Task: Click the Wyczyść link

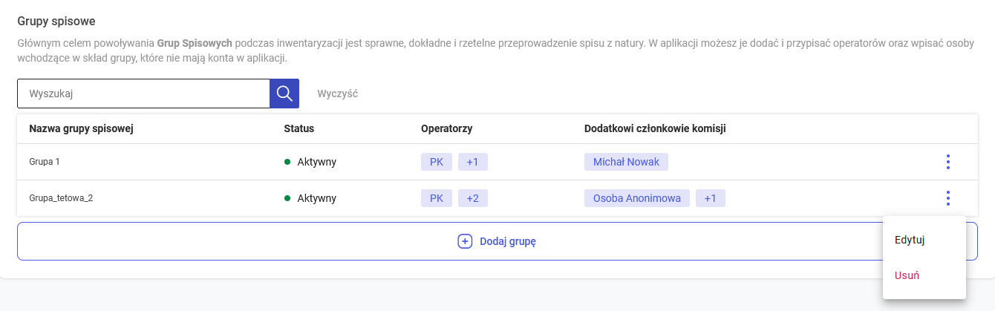Action: tap(338, 94)
